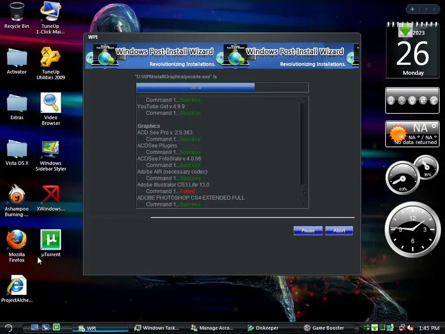Click µTorrent quick launch icon
The width and height of the screenshot is (445, 334).
coord(56,327)
